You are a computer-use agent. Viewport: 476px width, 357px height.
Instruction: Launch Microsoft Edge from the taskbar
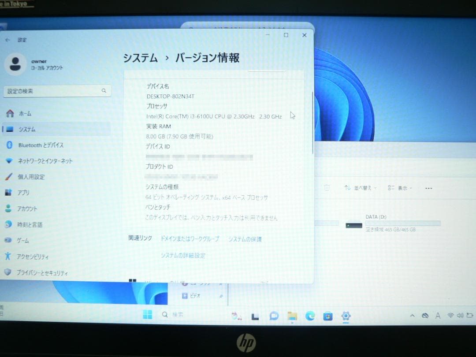coord(310,316)
